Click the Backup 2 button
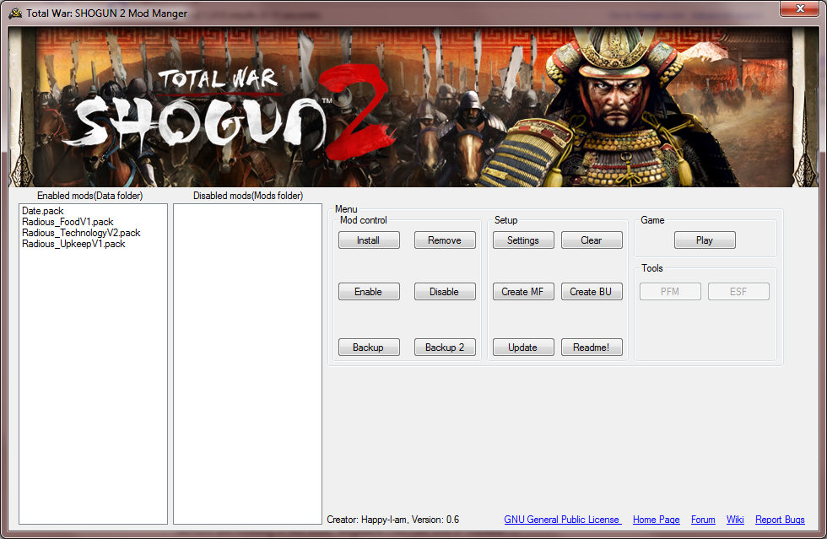827x539 pixels. coord(445,347)
